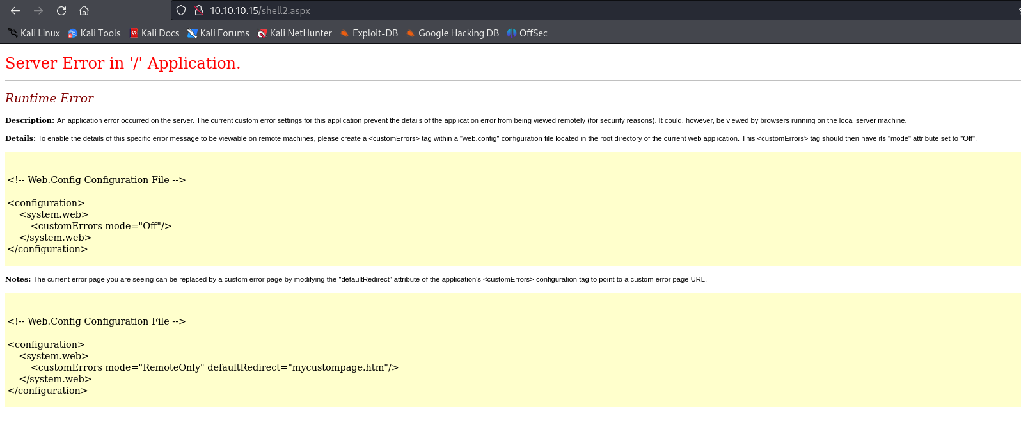The height and width of the screenshot is (436, 1021).
Task: Open the Kali Linux bookmark
Action: [x=34, y=33]
